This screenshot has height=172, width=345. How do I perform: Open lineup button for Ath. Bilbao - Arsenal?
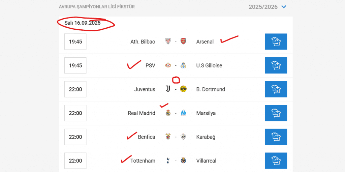(276, 41)
